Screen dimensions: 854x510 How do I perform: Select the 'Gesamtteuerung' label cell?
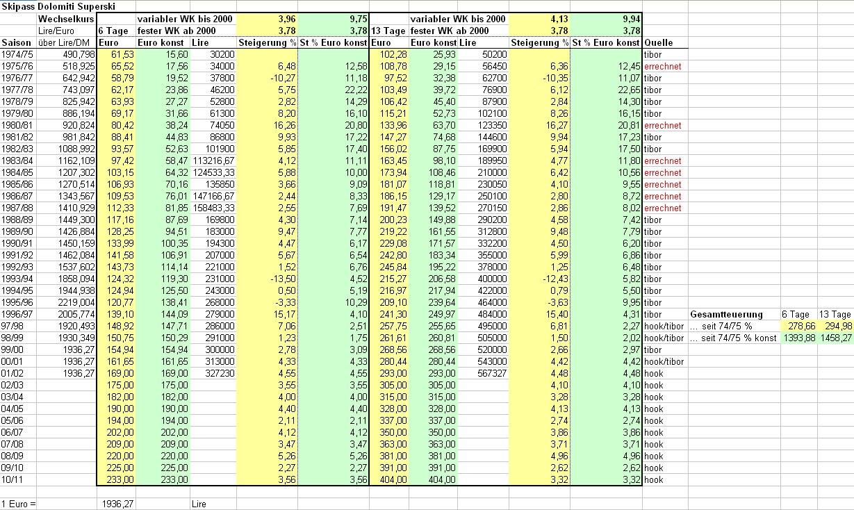726,314
